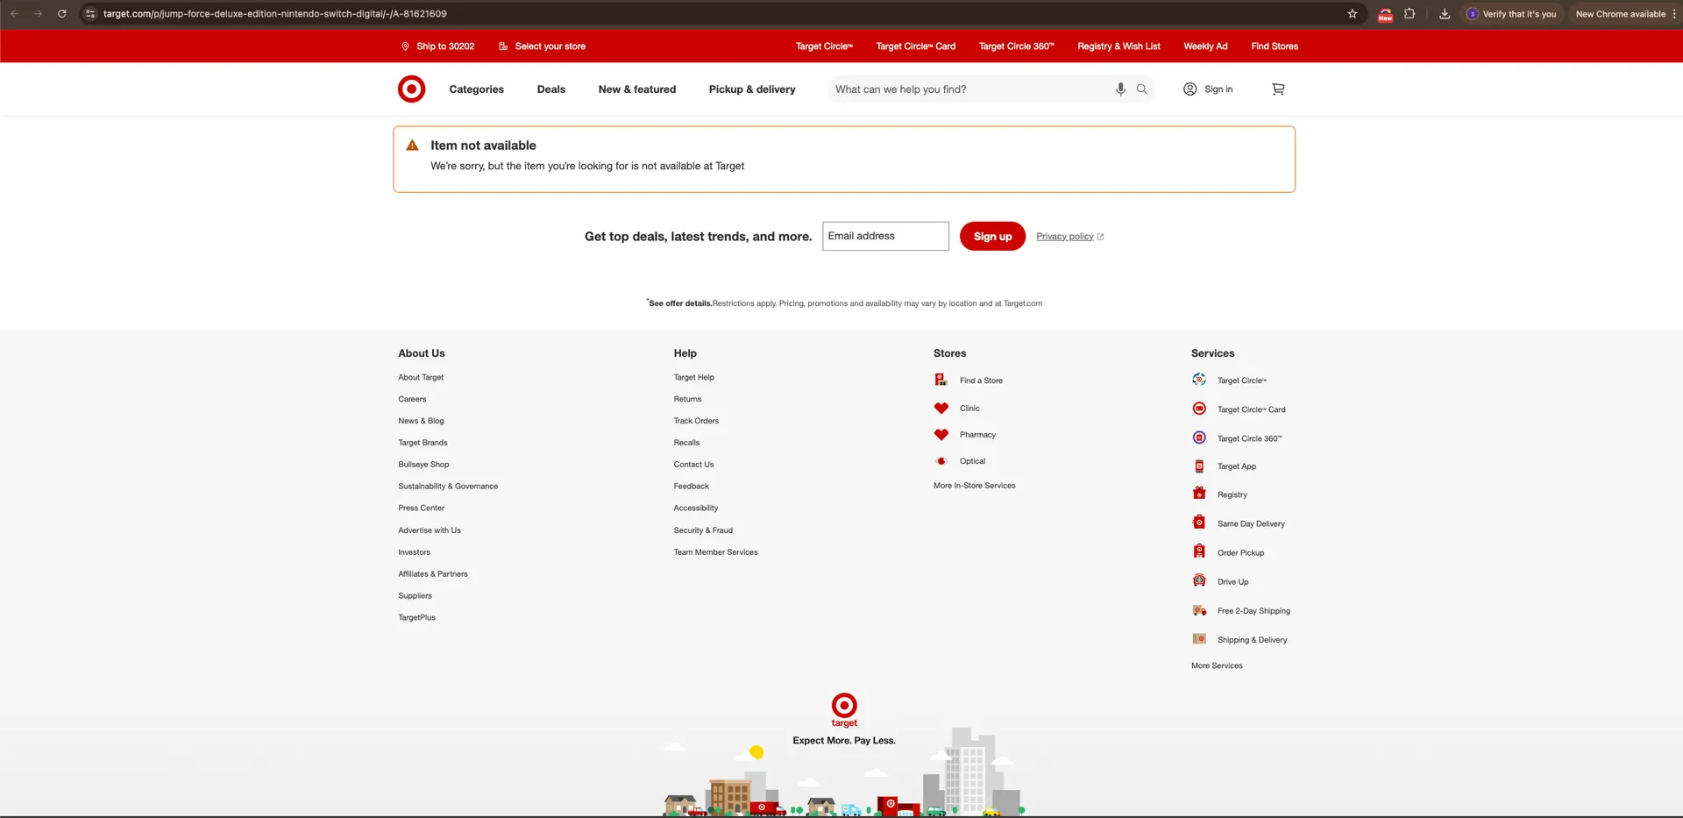Open the Pickup & delivery menu

point(752,89)
